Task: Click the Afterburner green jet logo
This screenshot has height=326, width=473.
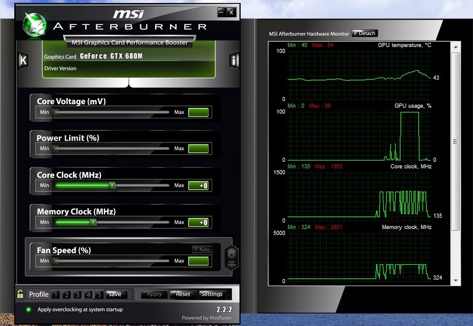Action: tap(34, 25)
